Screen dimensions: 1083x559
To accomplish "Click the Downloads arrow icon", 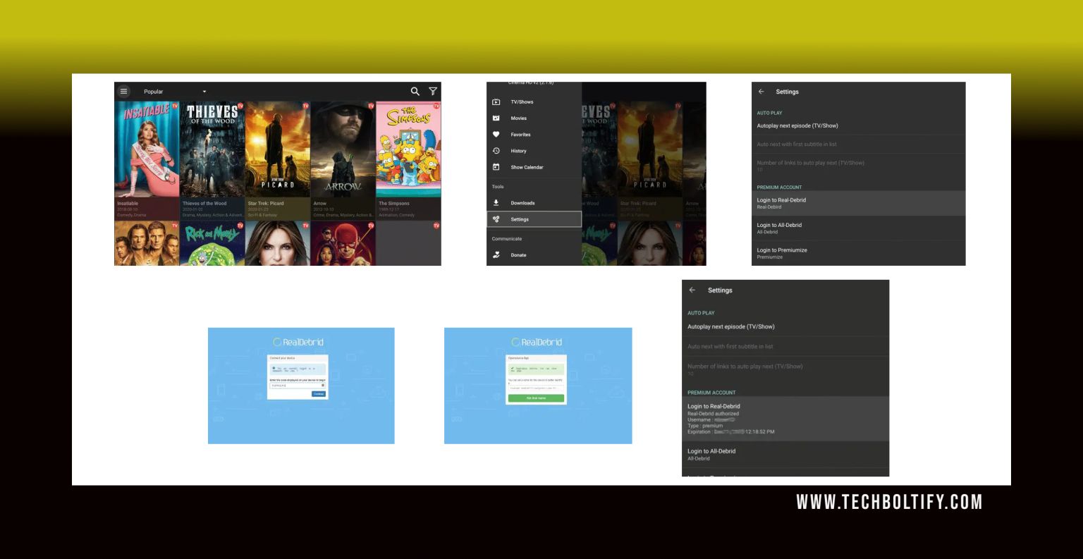I will click(496, 203).
